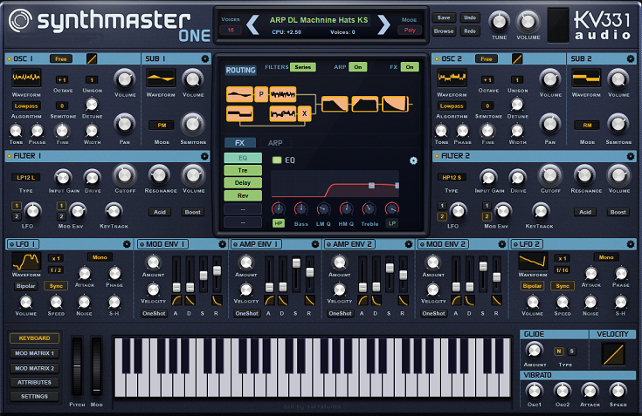Image resolution: width=642 pixels, height=416 pixels.
Task: Select the next preset with right arrow
Action: [x=383, y=25]
